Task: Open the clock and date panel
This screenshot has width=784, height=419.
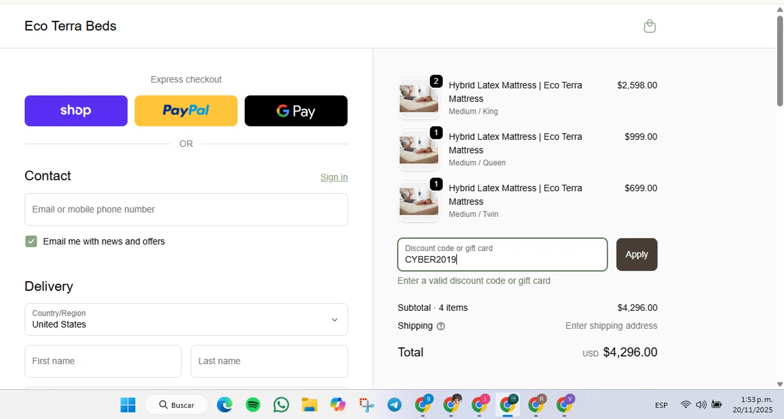Action: pos(752,405)
